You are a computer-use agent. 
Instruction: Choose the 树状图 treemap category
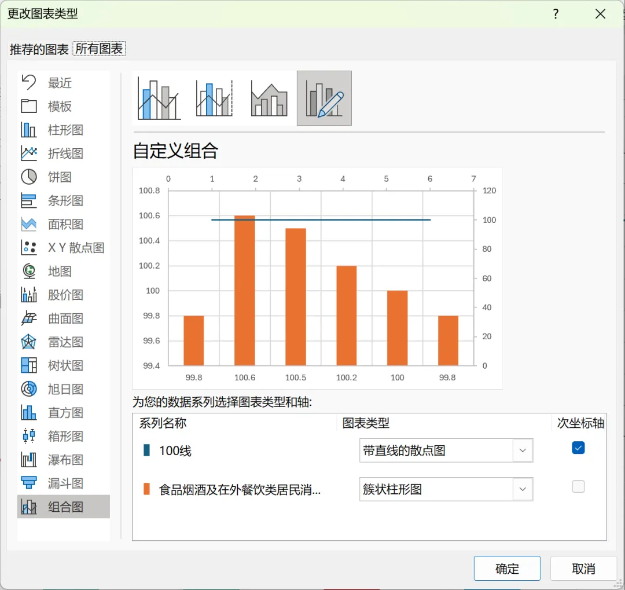(x=64, y=365)
